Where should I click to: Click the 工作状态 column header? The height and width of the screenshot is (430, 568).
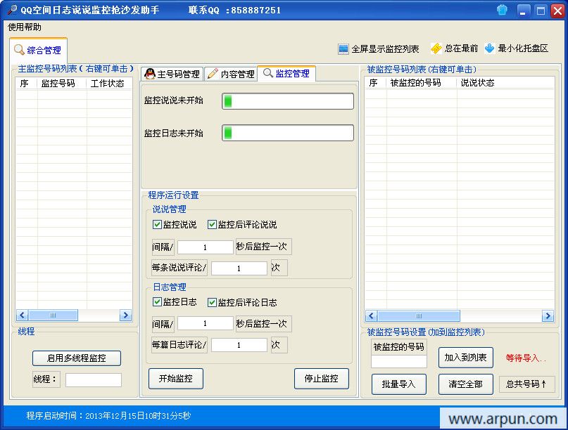(109, 84)
